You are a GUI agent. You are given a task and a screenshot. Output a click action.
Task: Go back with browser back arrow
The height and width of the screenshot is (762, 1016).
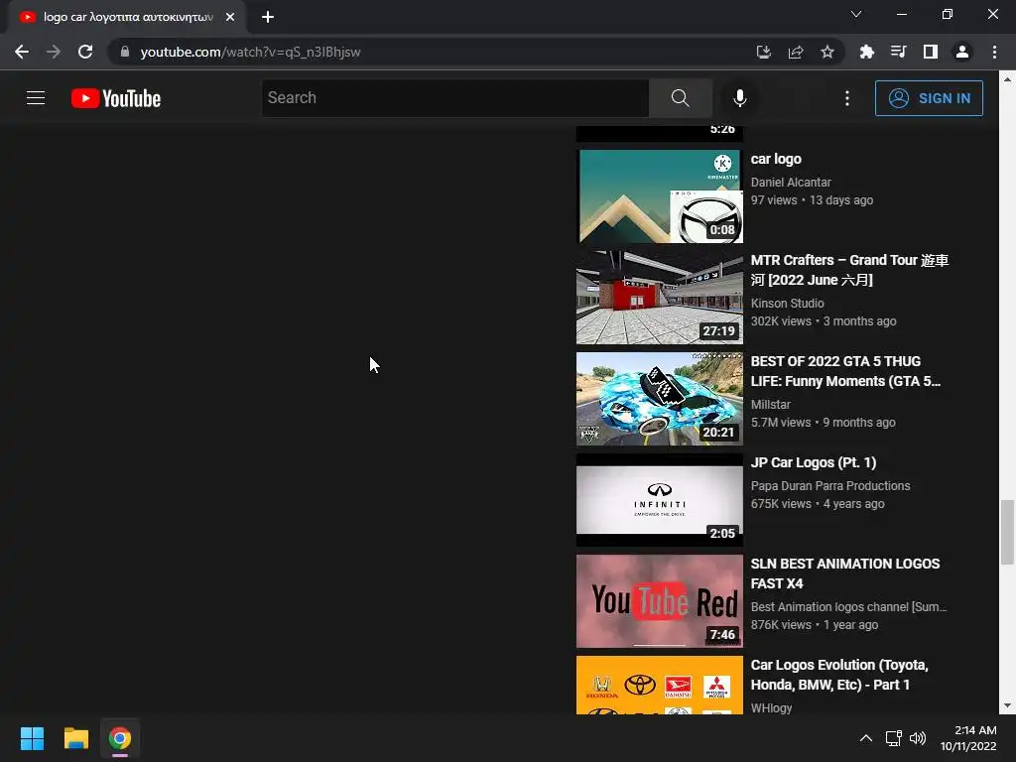22,52
